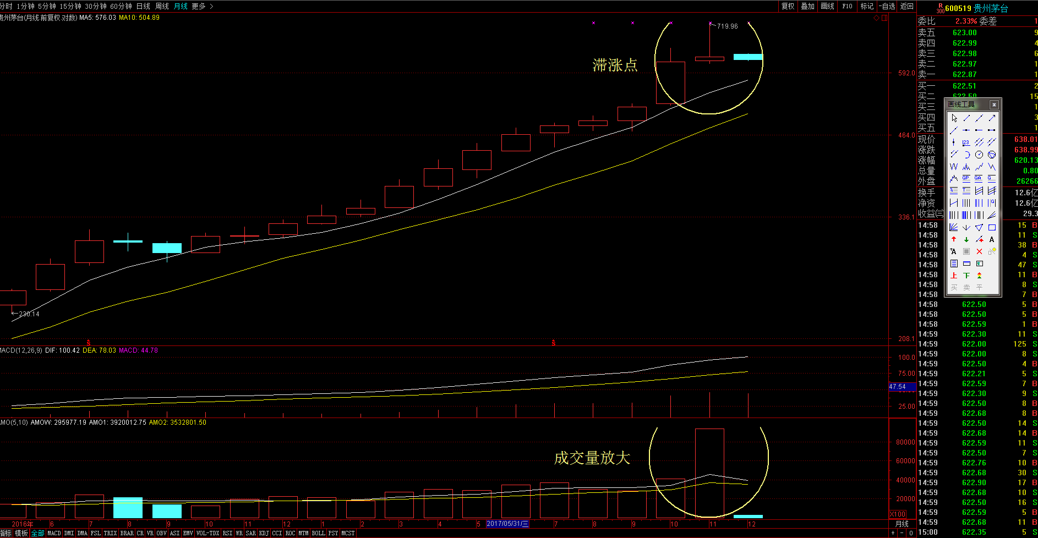
Task: Select the 全部 all indicators tab
Action: tap(37, 533)
